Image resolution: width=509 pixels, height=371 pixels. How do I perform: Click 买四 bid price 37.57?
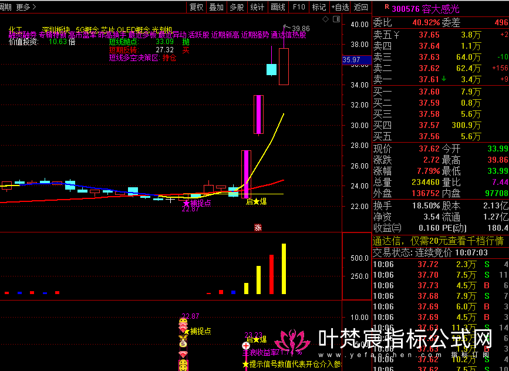[429, 125]
